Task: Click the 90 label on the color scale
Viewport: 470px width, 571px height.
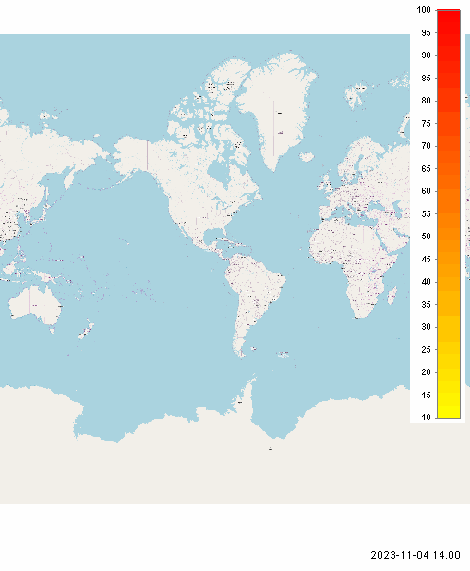Action: [426, 55]
